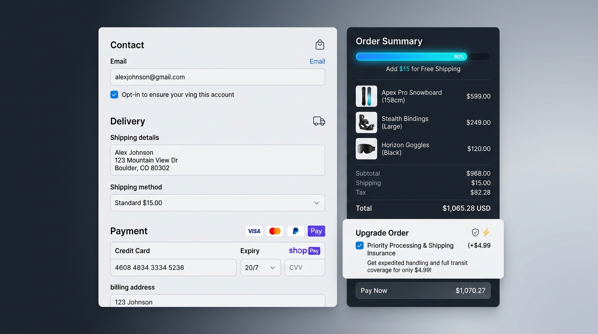Focus the email address input field
This screenshot has height=334, width=598.
coord(218,77)
